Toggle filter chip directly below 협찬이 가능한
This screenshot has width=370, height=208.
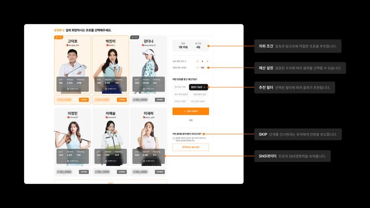pos(200,95)
